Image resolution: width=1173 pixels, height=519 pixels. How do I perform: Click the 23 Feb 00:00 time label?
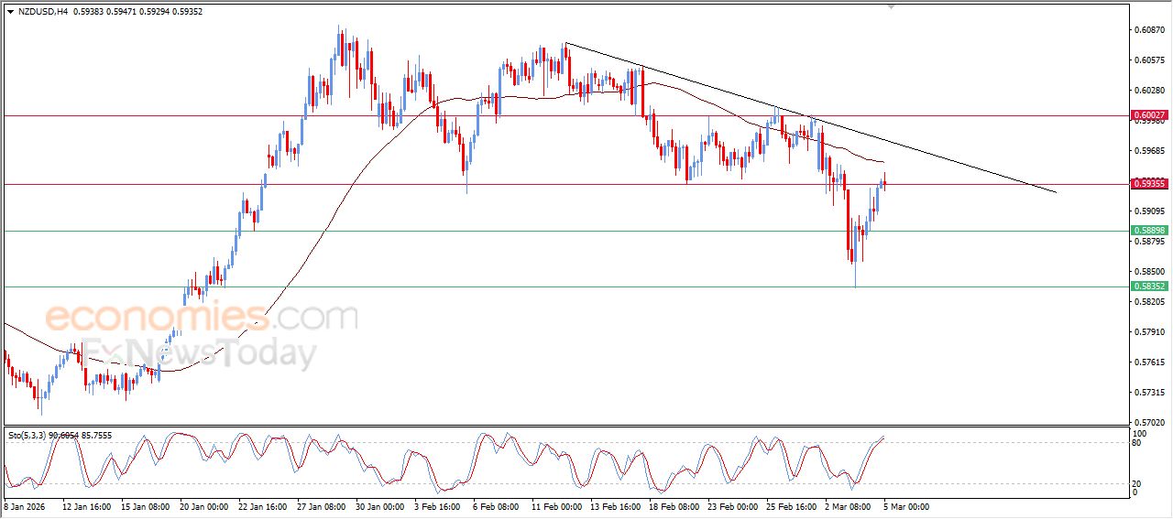point(731,505)
